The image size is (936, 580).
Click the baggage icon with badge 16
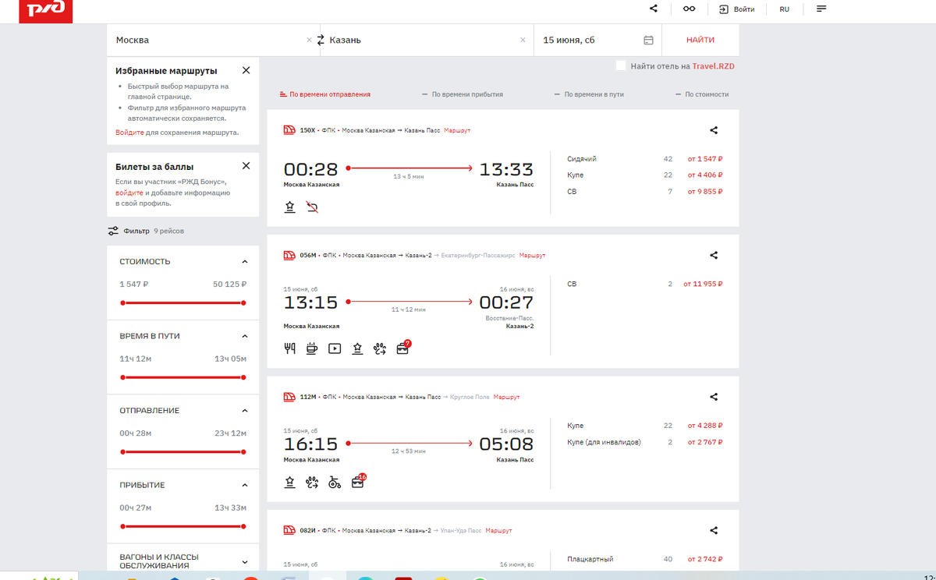[358, 481]
